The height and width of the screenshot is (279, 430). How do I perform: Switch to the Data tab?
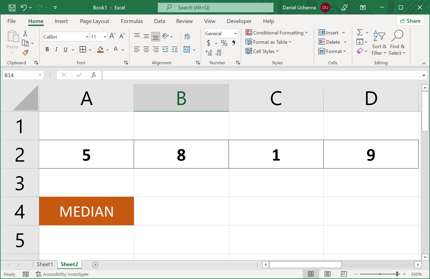tap(160, 21)
